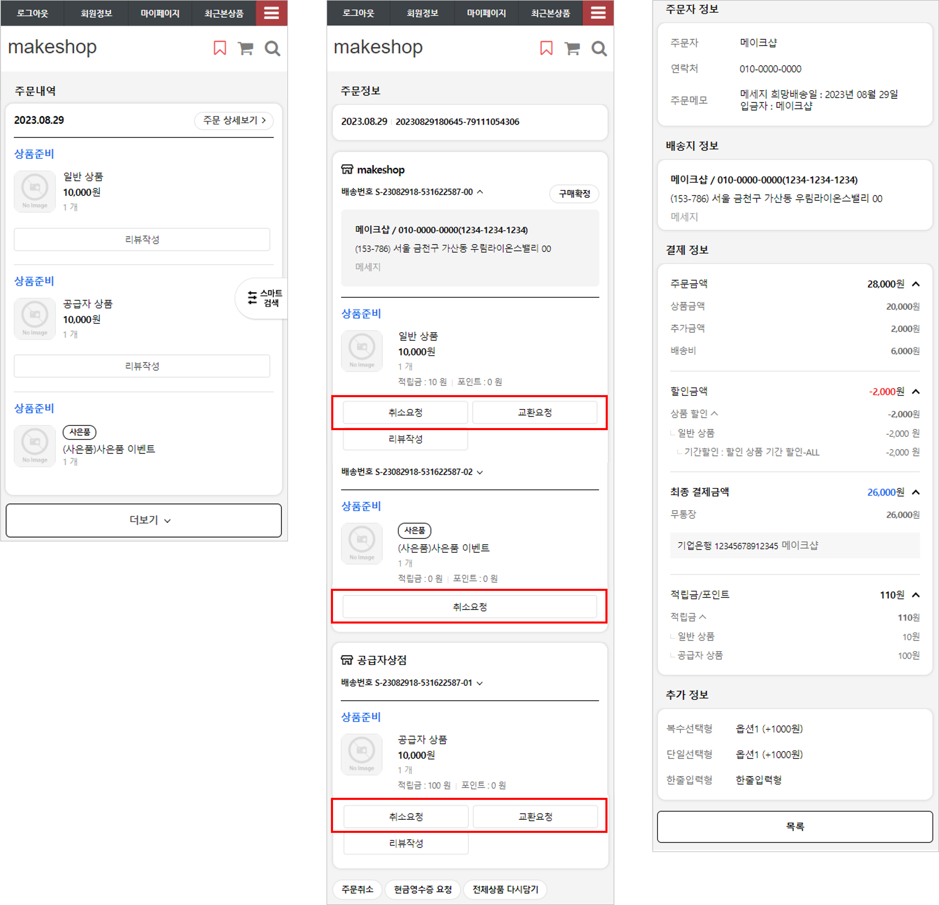Select 회원정보 in left screen top bar
The height and width of the screenshot is (905, 939).
(x=96, y=13)
